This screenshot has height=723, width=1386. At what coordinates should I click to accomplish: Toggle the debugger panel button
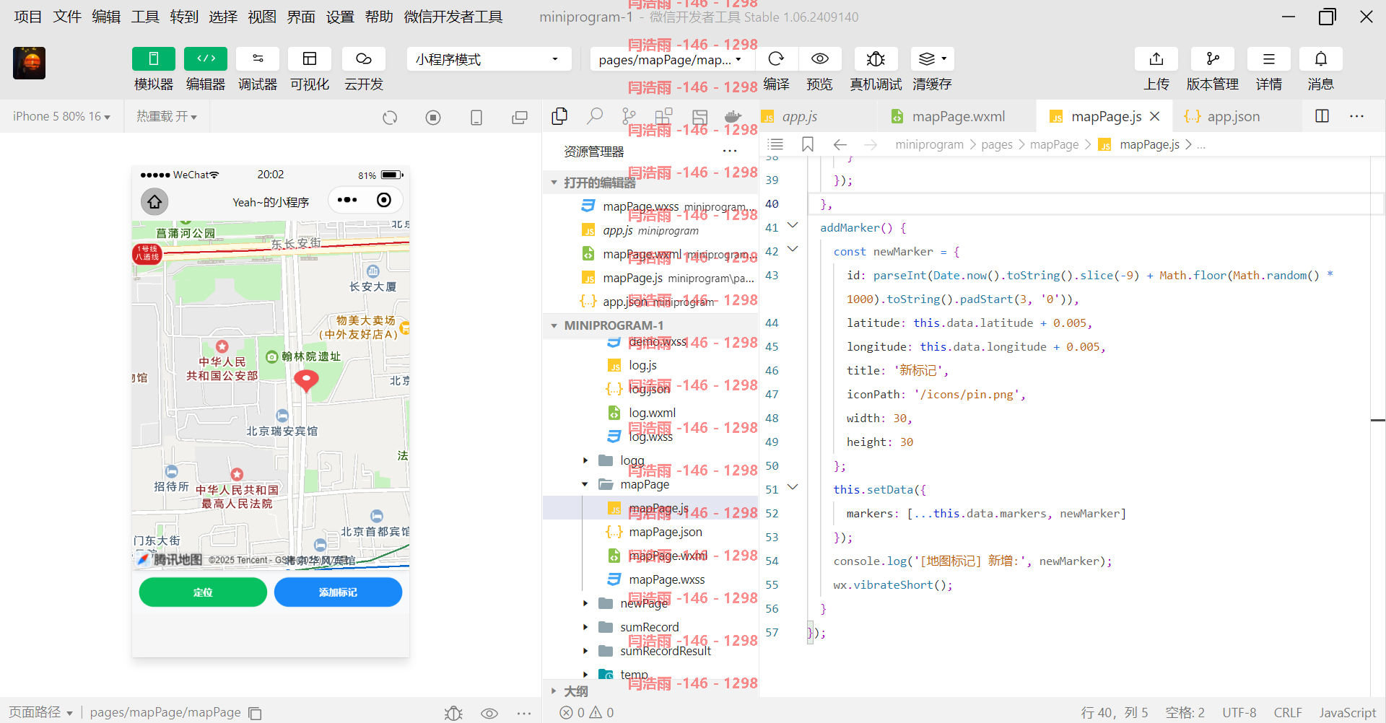pos(258,59)
